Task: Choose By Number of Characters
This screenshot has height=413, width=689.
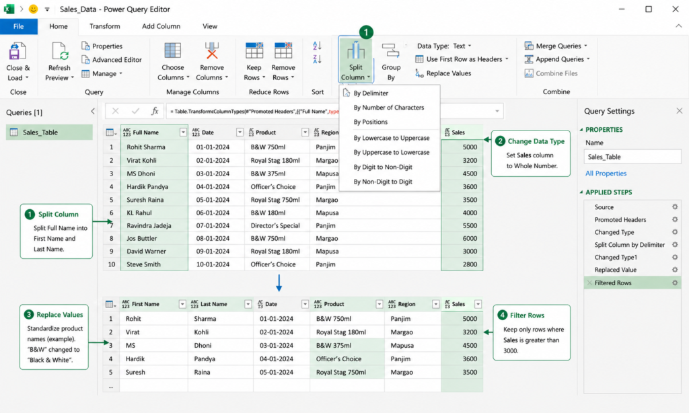Action: pos(390,107)
